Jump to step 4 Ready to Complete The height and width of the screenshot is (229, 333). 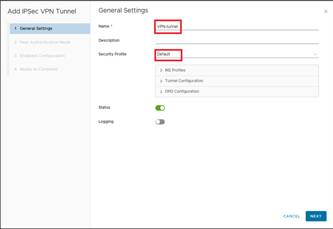pyautogui.click(x=38, y=69)
